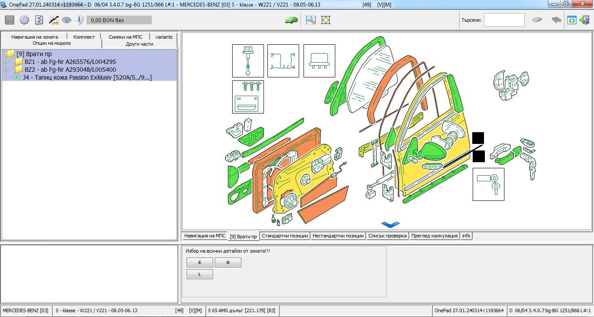Screen dimensions: 594x317
Task: Select the clip fastener part thumbnail
Action: [248, 61]
